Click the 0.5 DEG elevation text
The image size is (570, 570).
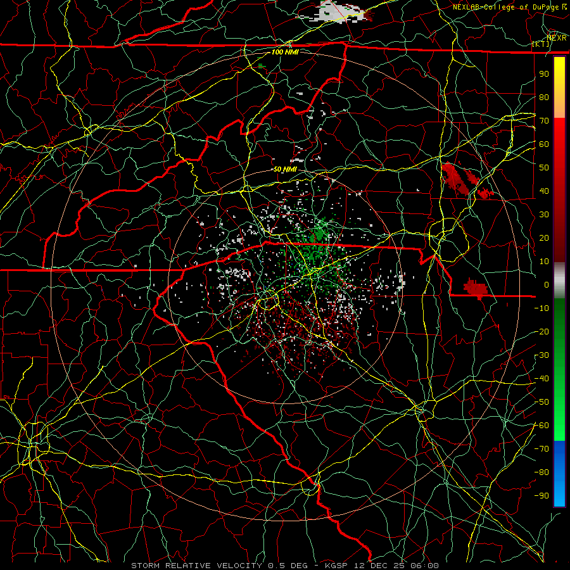[x=288, y=566]
